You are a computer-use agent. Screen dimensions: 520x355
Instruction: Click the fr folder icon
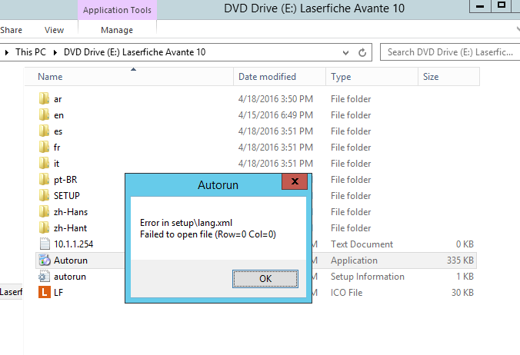(x=44, y=147)
